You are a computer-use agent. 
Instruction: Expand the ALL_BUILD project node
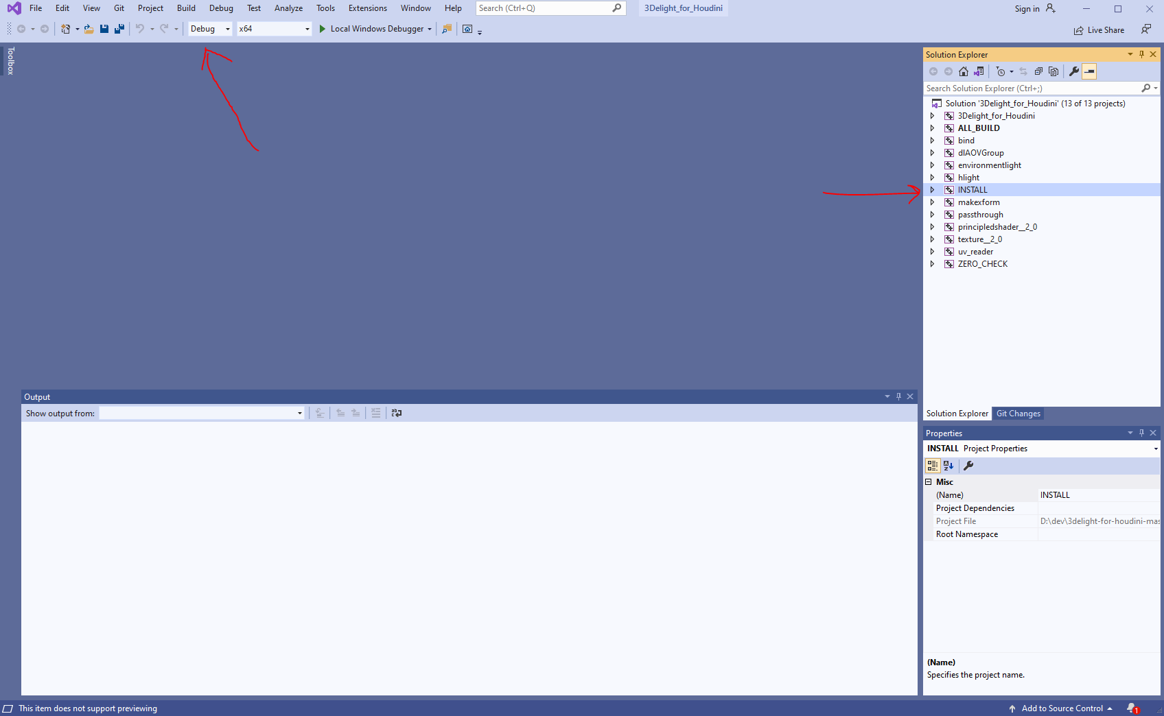coord(932,128)
